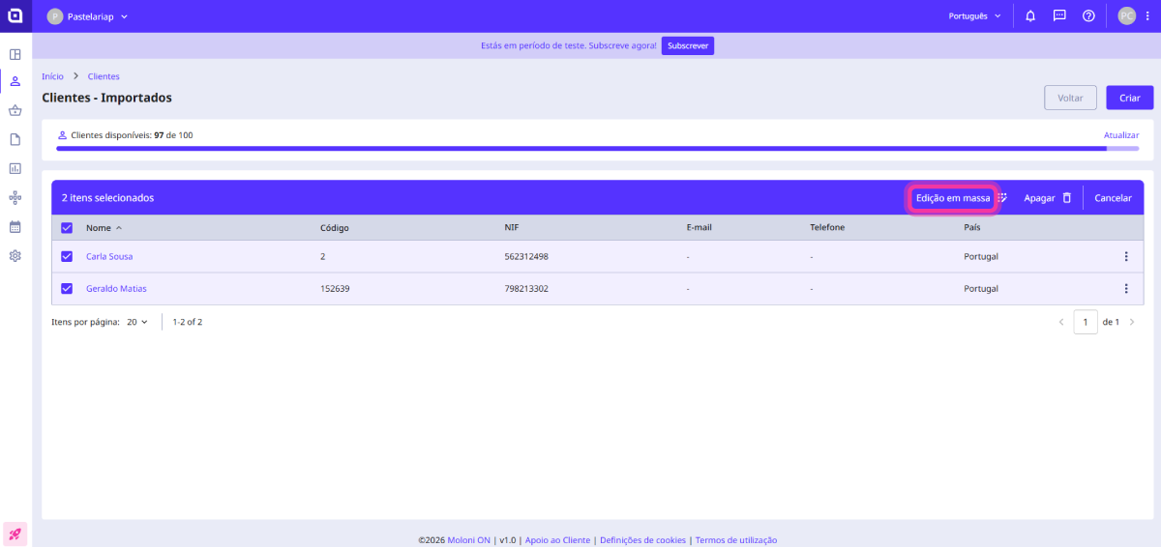Screen dimensions: 1161x547
Task: Click the help question mark icon
Action: (1088, 16)
